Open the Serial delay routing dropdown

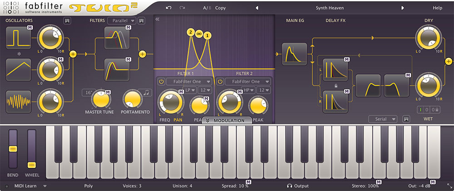[x=383, y=119]
